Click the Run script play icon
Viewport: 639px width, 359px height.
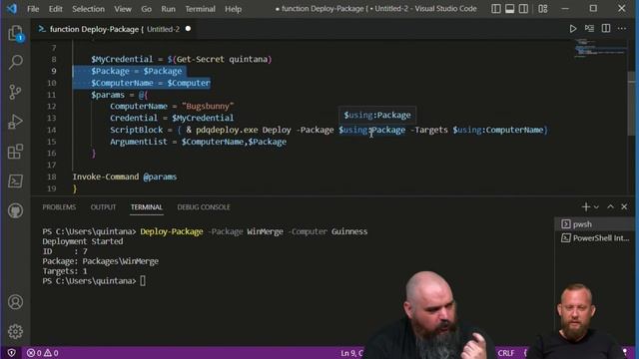(x=572, y=29)
